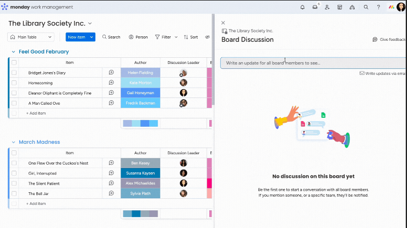This screenshot has width=407, height=228.
Task: Click Write updates via email link
Action: coord(383,73)
